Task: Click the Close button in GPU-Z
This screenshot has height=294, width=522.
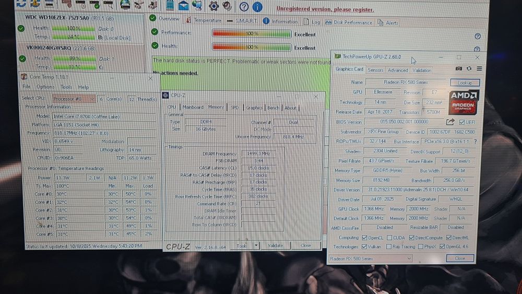Action: 460,258
